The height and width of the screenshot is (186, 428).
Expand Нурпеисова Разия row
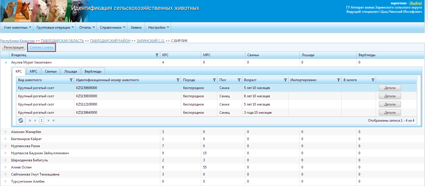(x=5, y=146)
